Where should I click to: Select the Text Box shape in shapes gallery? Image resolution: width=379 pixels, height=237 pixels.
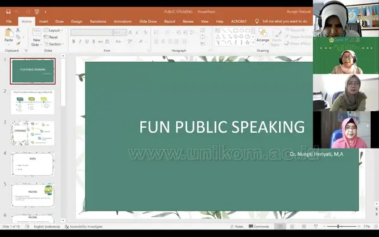pos(218,30)
